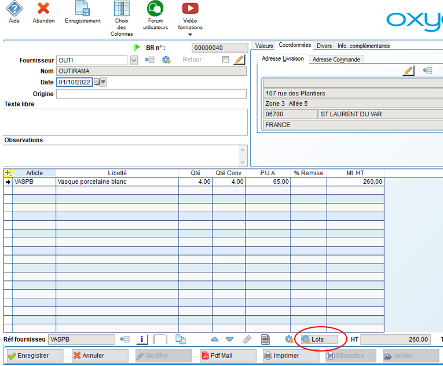Click pencil edit icon in address panel
443x366 pixels.
point(408,71)
